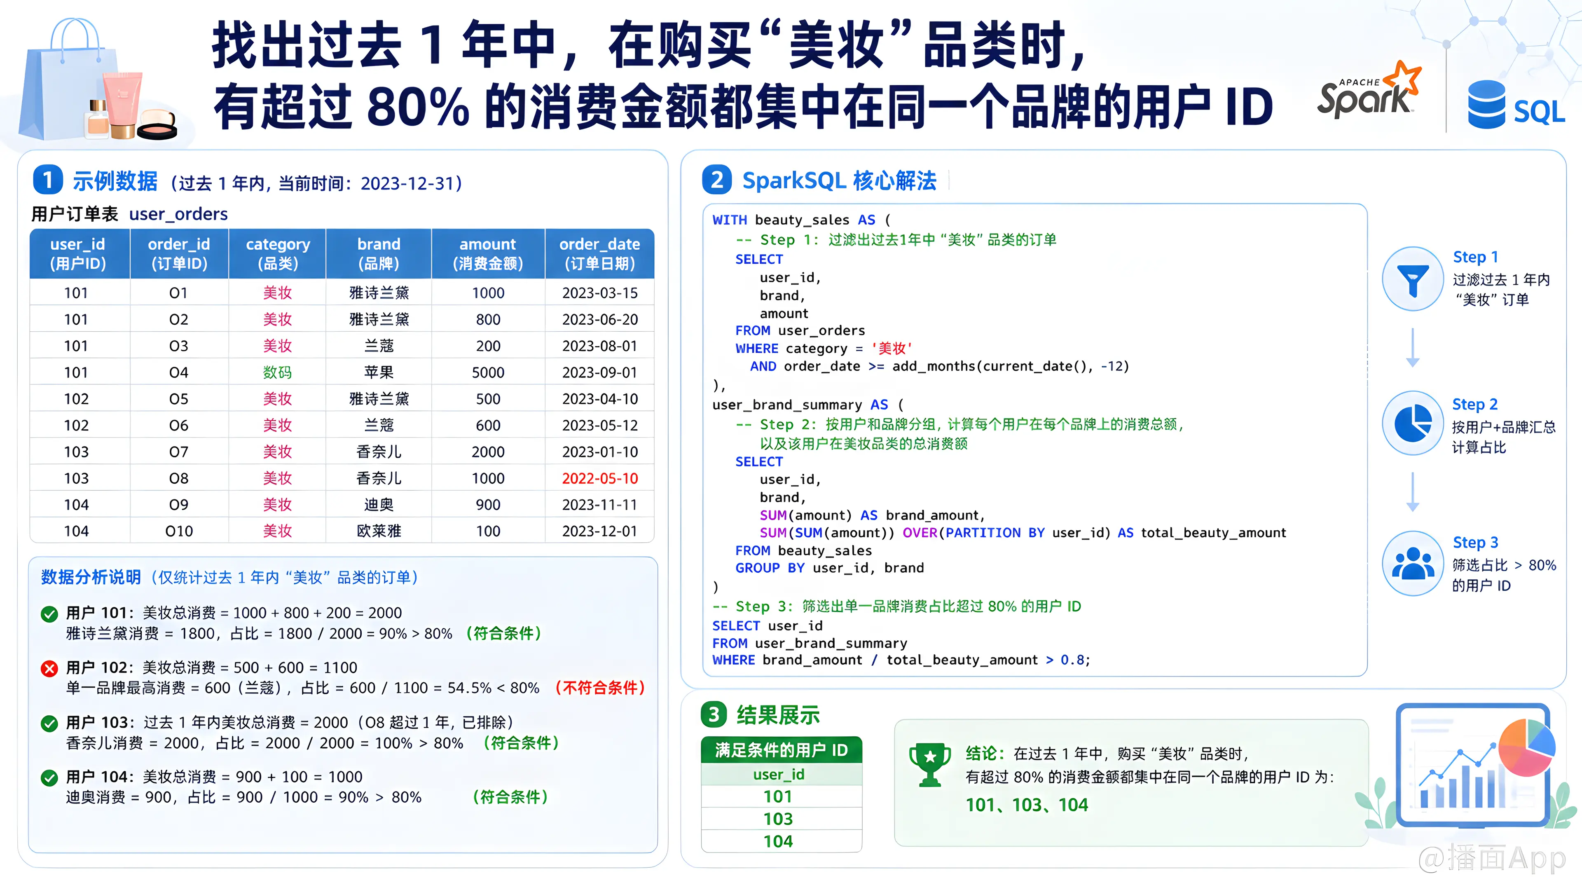The height and width of the screenshot is (890, 1582).
Task: Click the order_id column header
Action: point(179,254)
